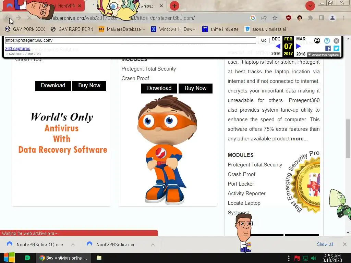Open the 263 captures link
The width and height of the screenshot is (351, 263).
[18, 49]
